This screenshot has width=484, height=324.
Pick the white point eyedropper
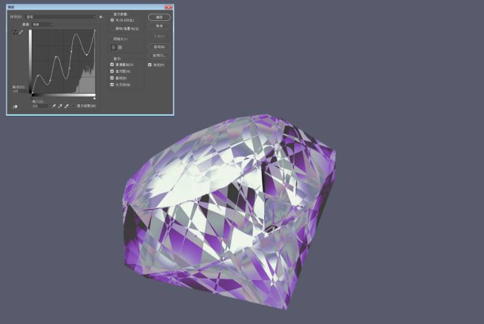coord(66,106)
